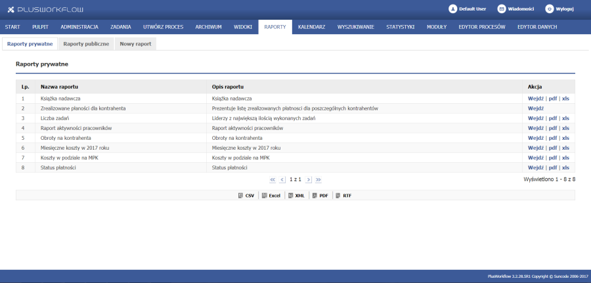Open Wiadomości messages icon
This screenshot has width=591, height=283.
[502, 9]
